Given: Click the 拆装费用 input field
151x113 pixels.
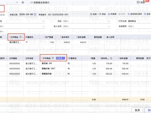Looking at the screenshot, I should point(139,26).
